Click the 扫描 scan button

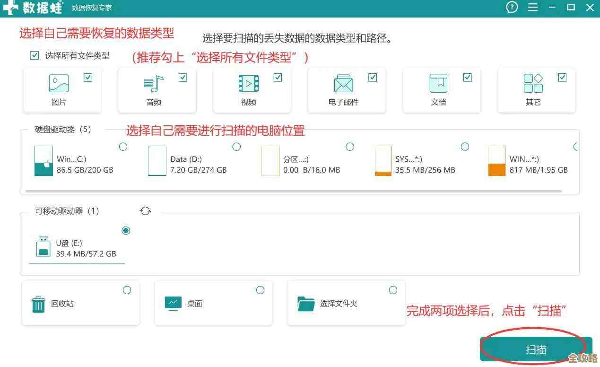tap(536, 349)
